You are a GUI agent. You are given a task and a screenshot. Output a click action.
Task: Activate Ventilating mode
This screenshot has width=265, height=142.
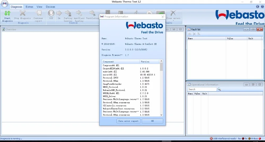pyautogui.click(x=92, y=13)
